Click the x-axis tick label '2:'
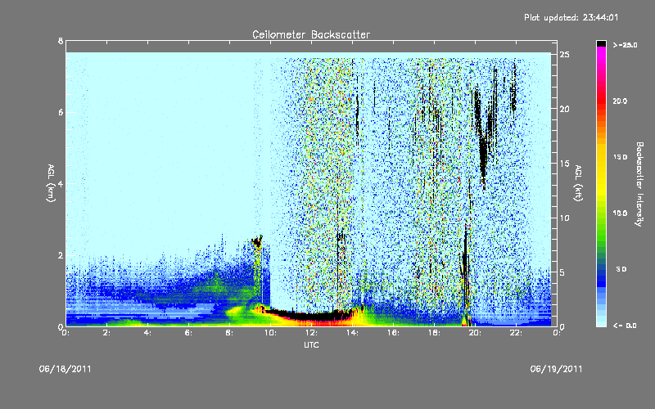The image size is (655, 409). (108, 333)
